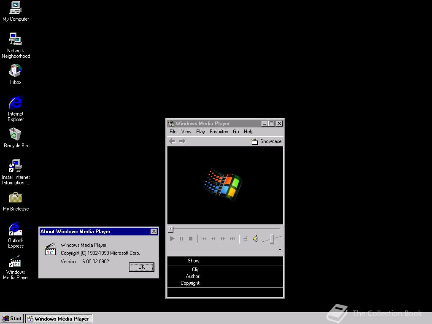Click the Pause button
The height and width of the screenshot is (324, 432).
(x=181, y=239)
